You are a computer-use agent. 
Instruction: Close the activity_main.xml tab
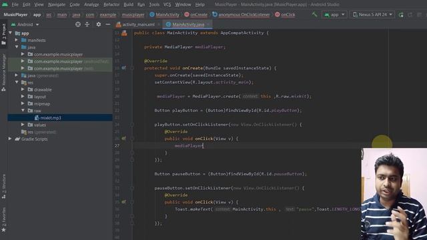coord(159,25)
